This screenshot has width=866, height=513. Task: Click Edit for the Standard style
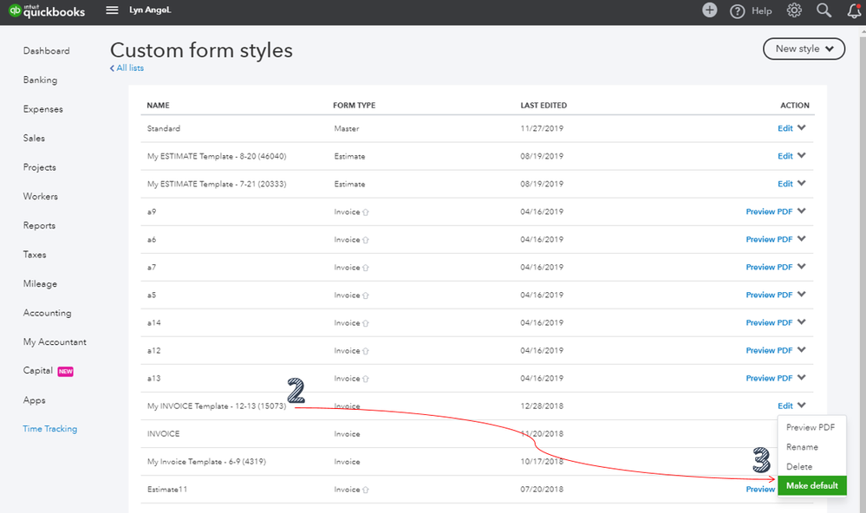point(785,128)
